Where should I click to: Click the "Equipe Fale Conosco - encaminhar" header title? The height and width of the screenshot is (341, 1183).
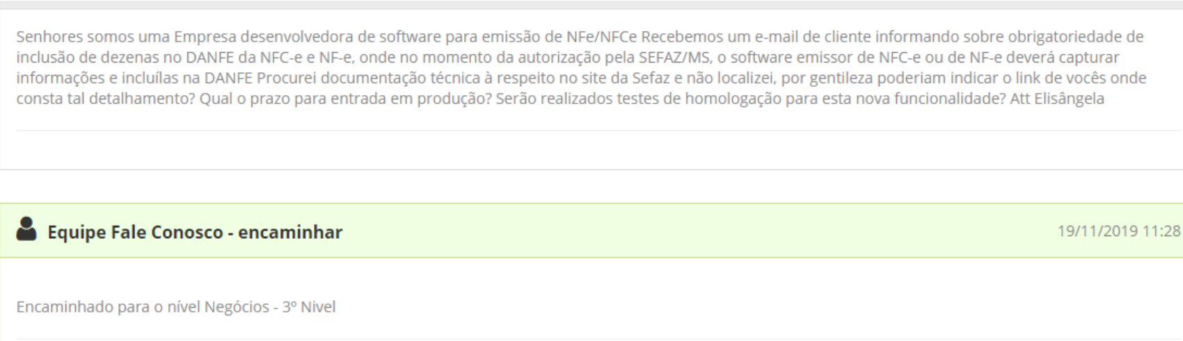tap(194, 232)
